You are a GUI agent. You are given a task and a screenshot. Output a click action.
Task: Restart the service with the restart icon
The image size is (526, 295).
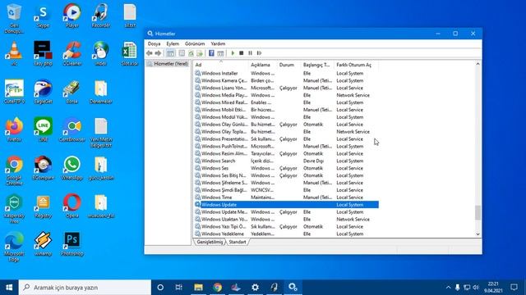259,53
